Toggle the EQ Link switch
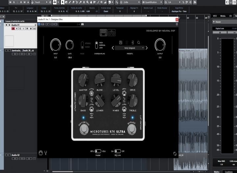 118,151
